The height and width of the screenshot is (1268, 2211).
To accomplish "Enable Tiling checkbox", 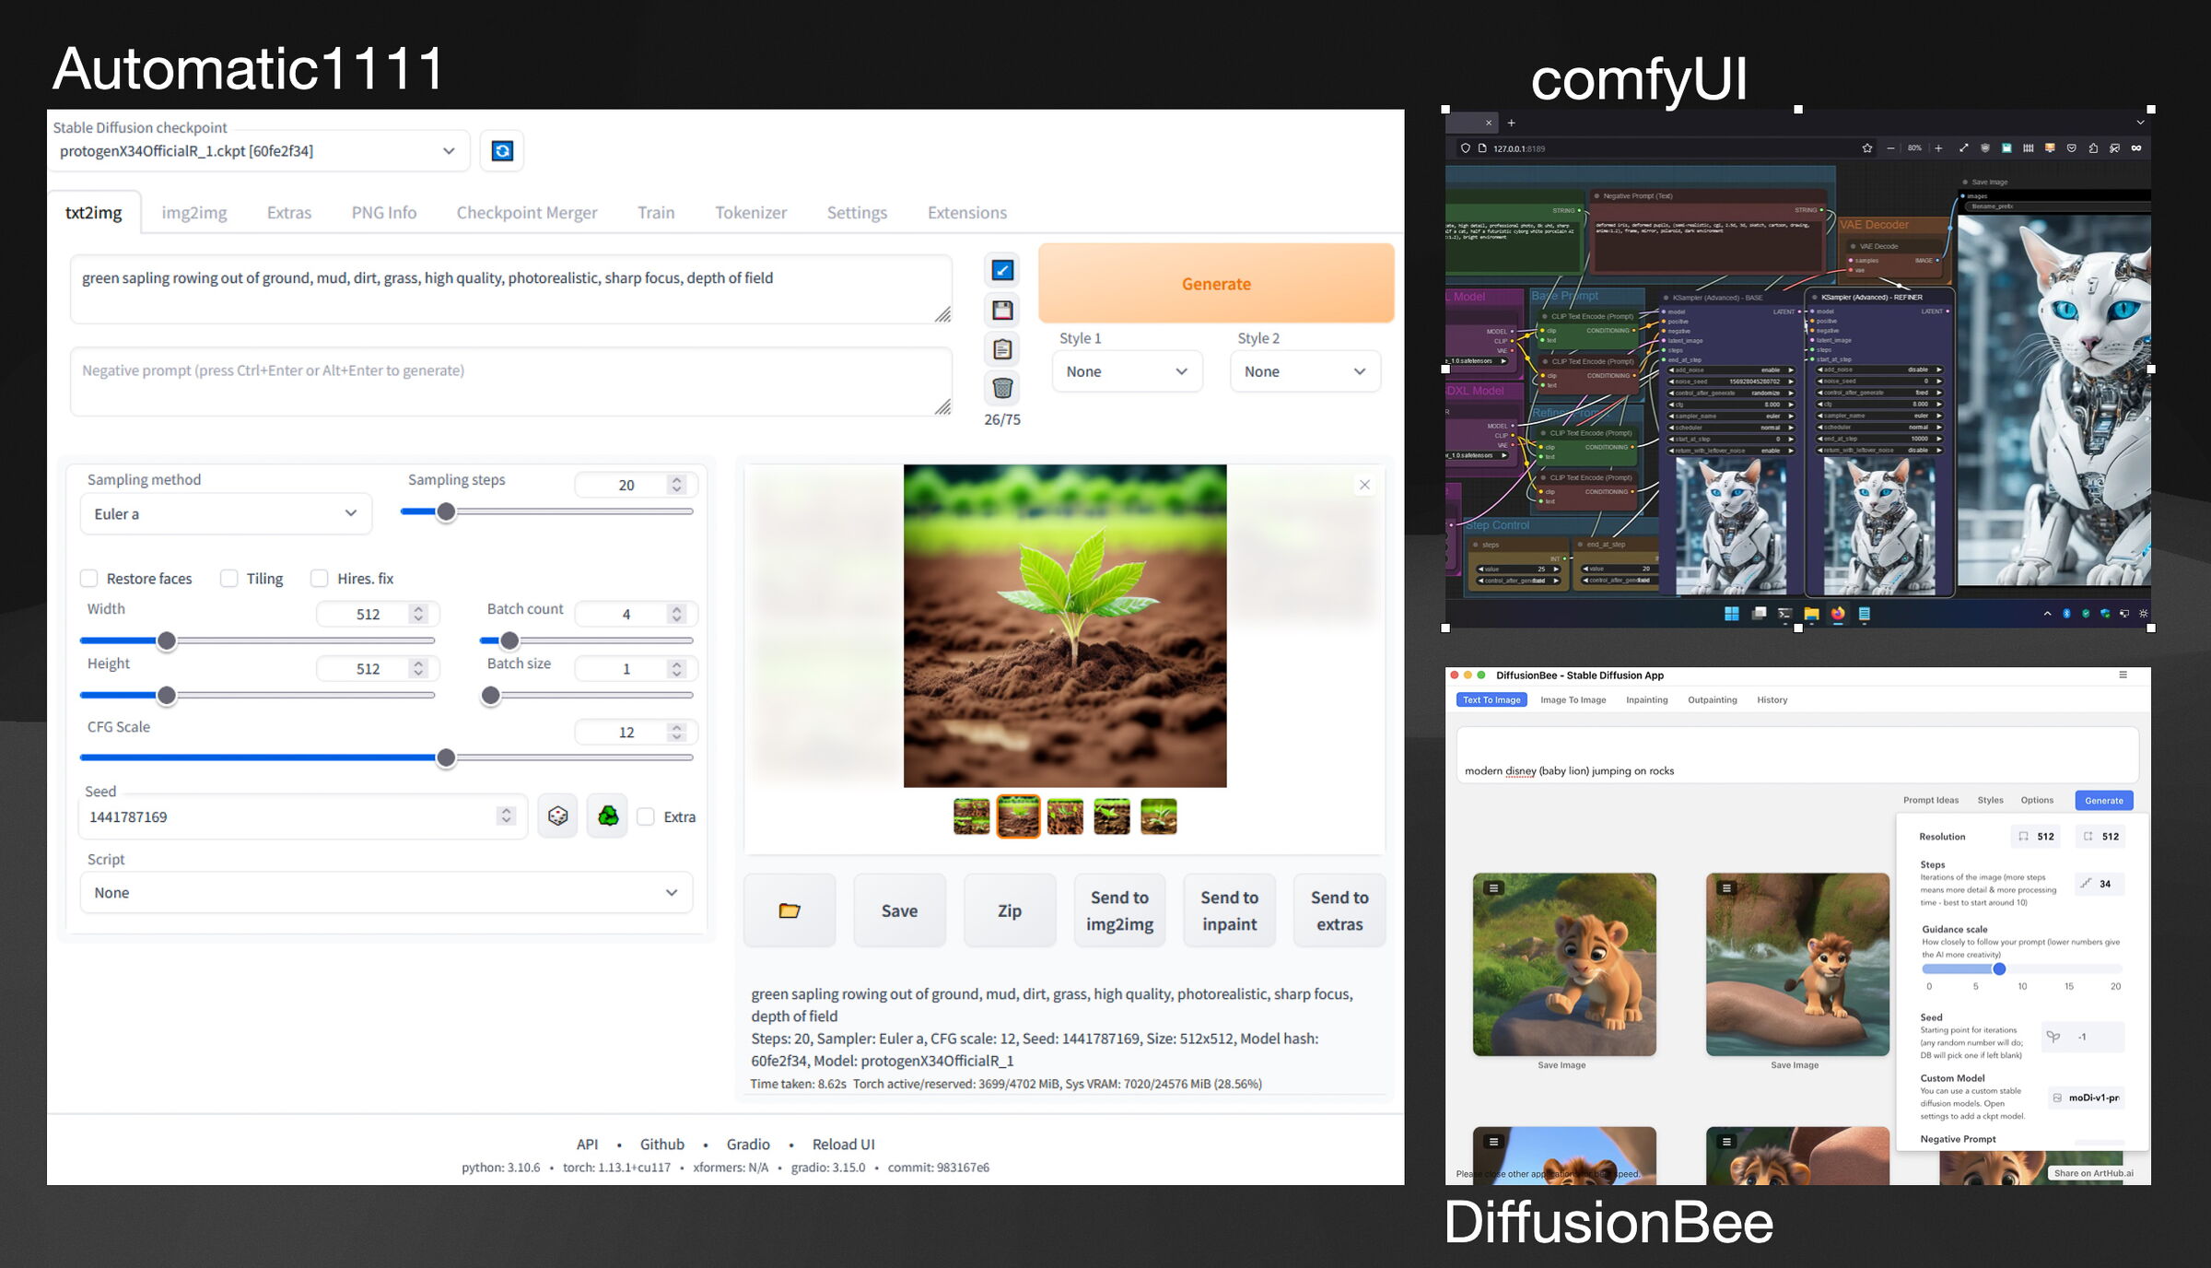I will click(229, 579).
